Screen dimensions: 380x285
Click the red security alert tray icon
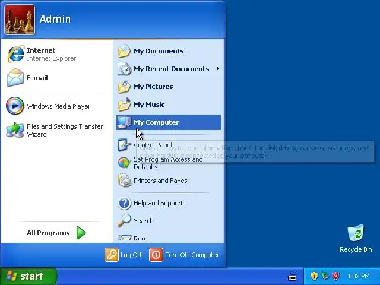336,276
